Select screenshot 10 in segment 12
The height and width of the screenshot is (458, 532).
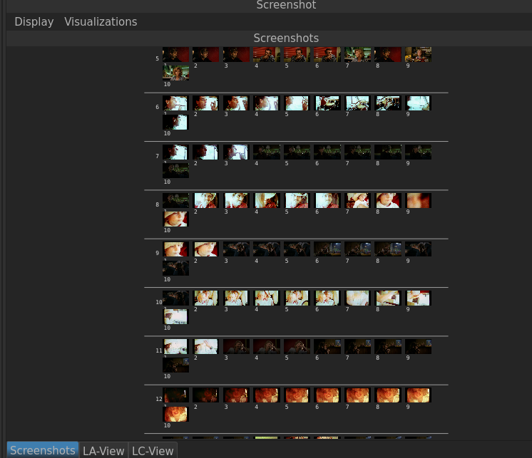click(175, 414)
